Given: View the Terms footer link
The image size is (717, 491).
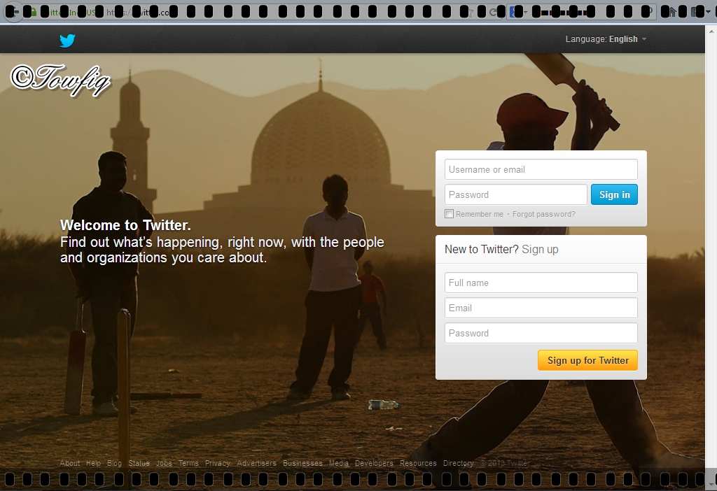Looking at the screenshot, I should [x=188, y=463].
